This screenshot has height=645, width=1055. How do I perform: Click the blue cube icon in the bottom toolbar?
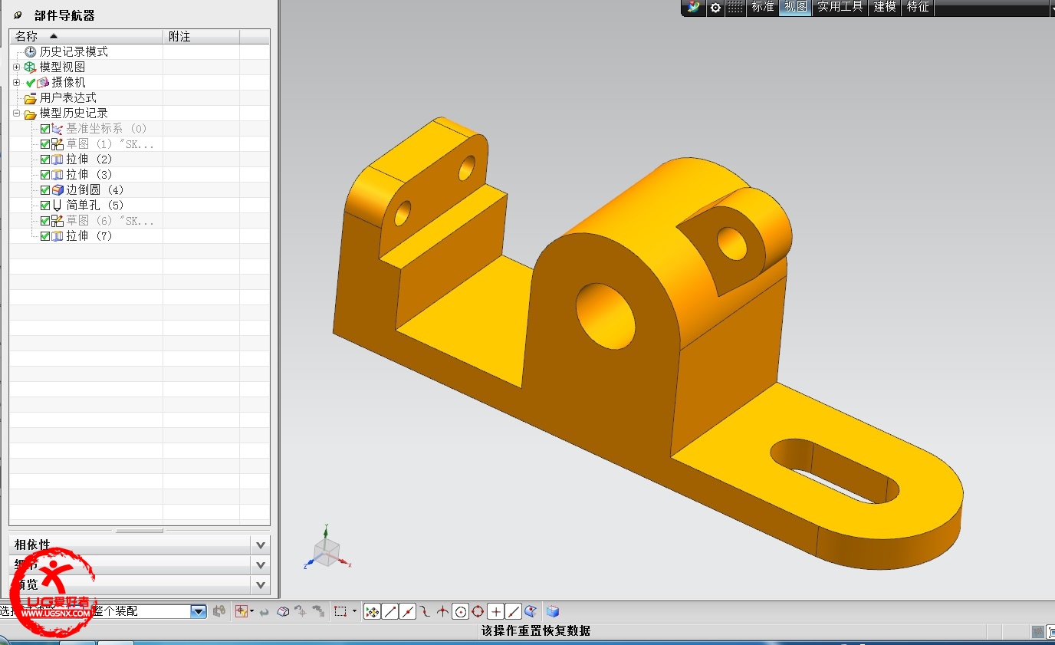553,611
